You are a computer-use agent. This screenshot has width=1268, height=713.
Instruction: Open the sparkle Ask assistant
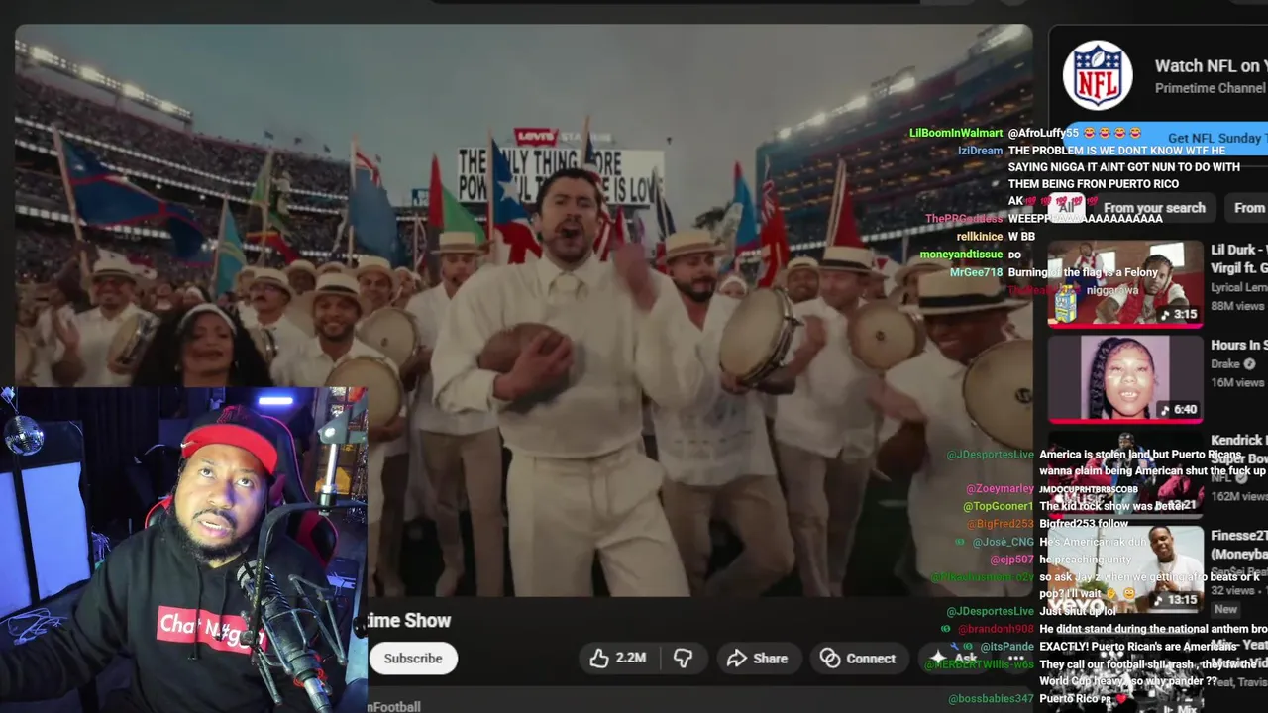tap(952, 658)
